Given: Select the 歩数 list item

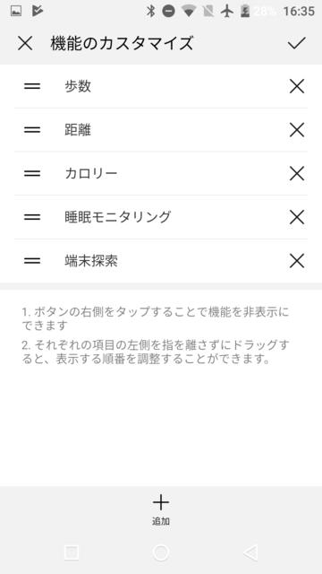Looking at the screenshot, I should click(161, 86).
